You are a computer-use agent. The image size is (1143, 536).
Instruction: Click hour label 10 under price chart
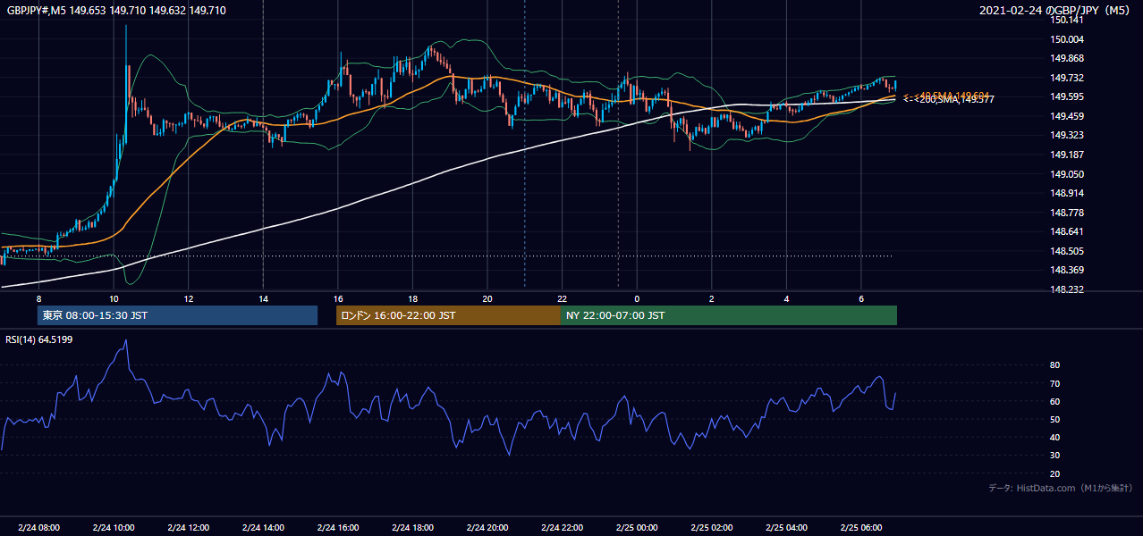114,297
